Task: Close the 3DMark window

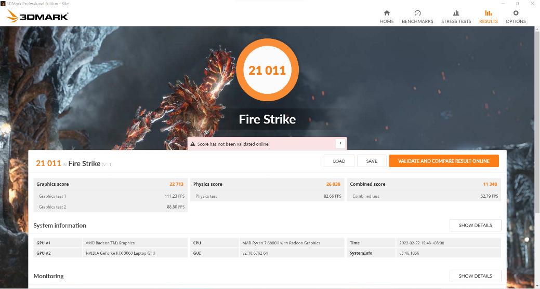Action: pyautogui.click(x=532, y=4)
